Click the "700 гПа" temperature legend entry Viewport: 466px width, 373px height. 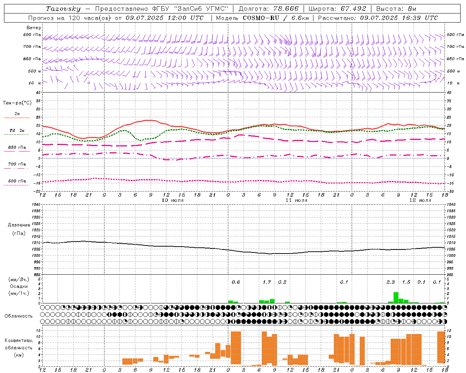click(17, 164)
